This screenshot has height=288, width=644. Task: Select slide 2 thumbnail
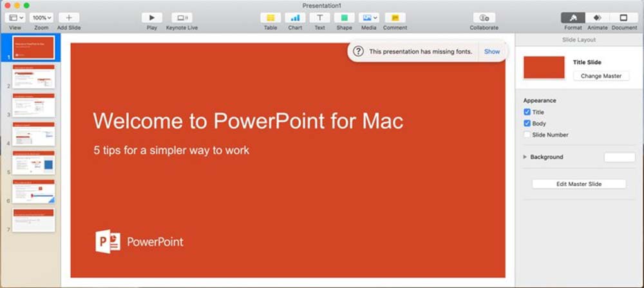tap(33, 76)
